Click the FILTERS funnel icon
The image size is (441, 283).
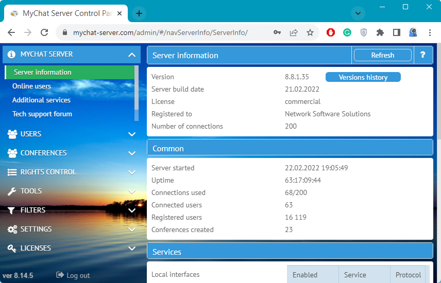[11, 210]
